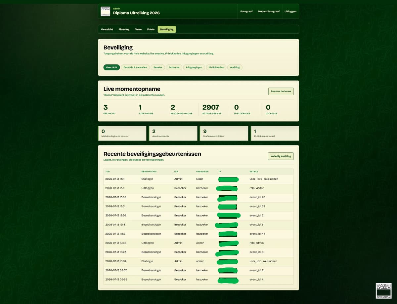Click the Diploma Uitreiking 2026 title
Screen dimensions: 397x304
click(136, 13)
